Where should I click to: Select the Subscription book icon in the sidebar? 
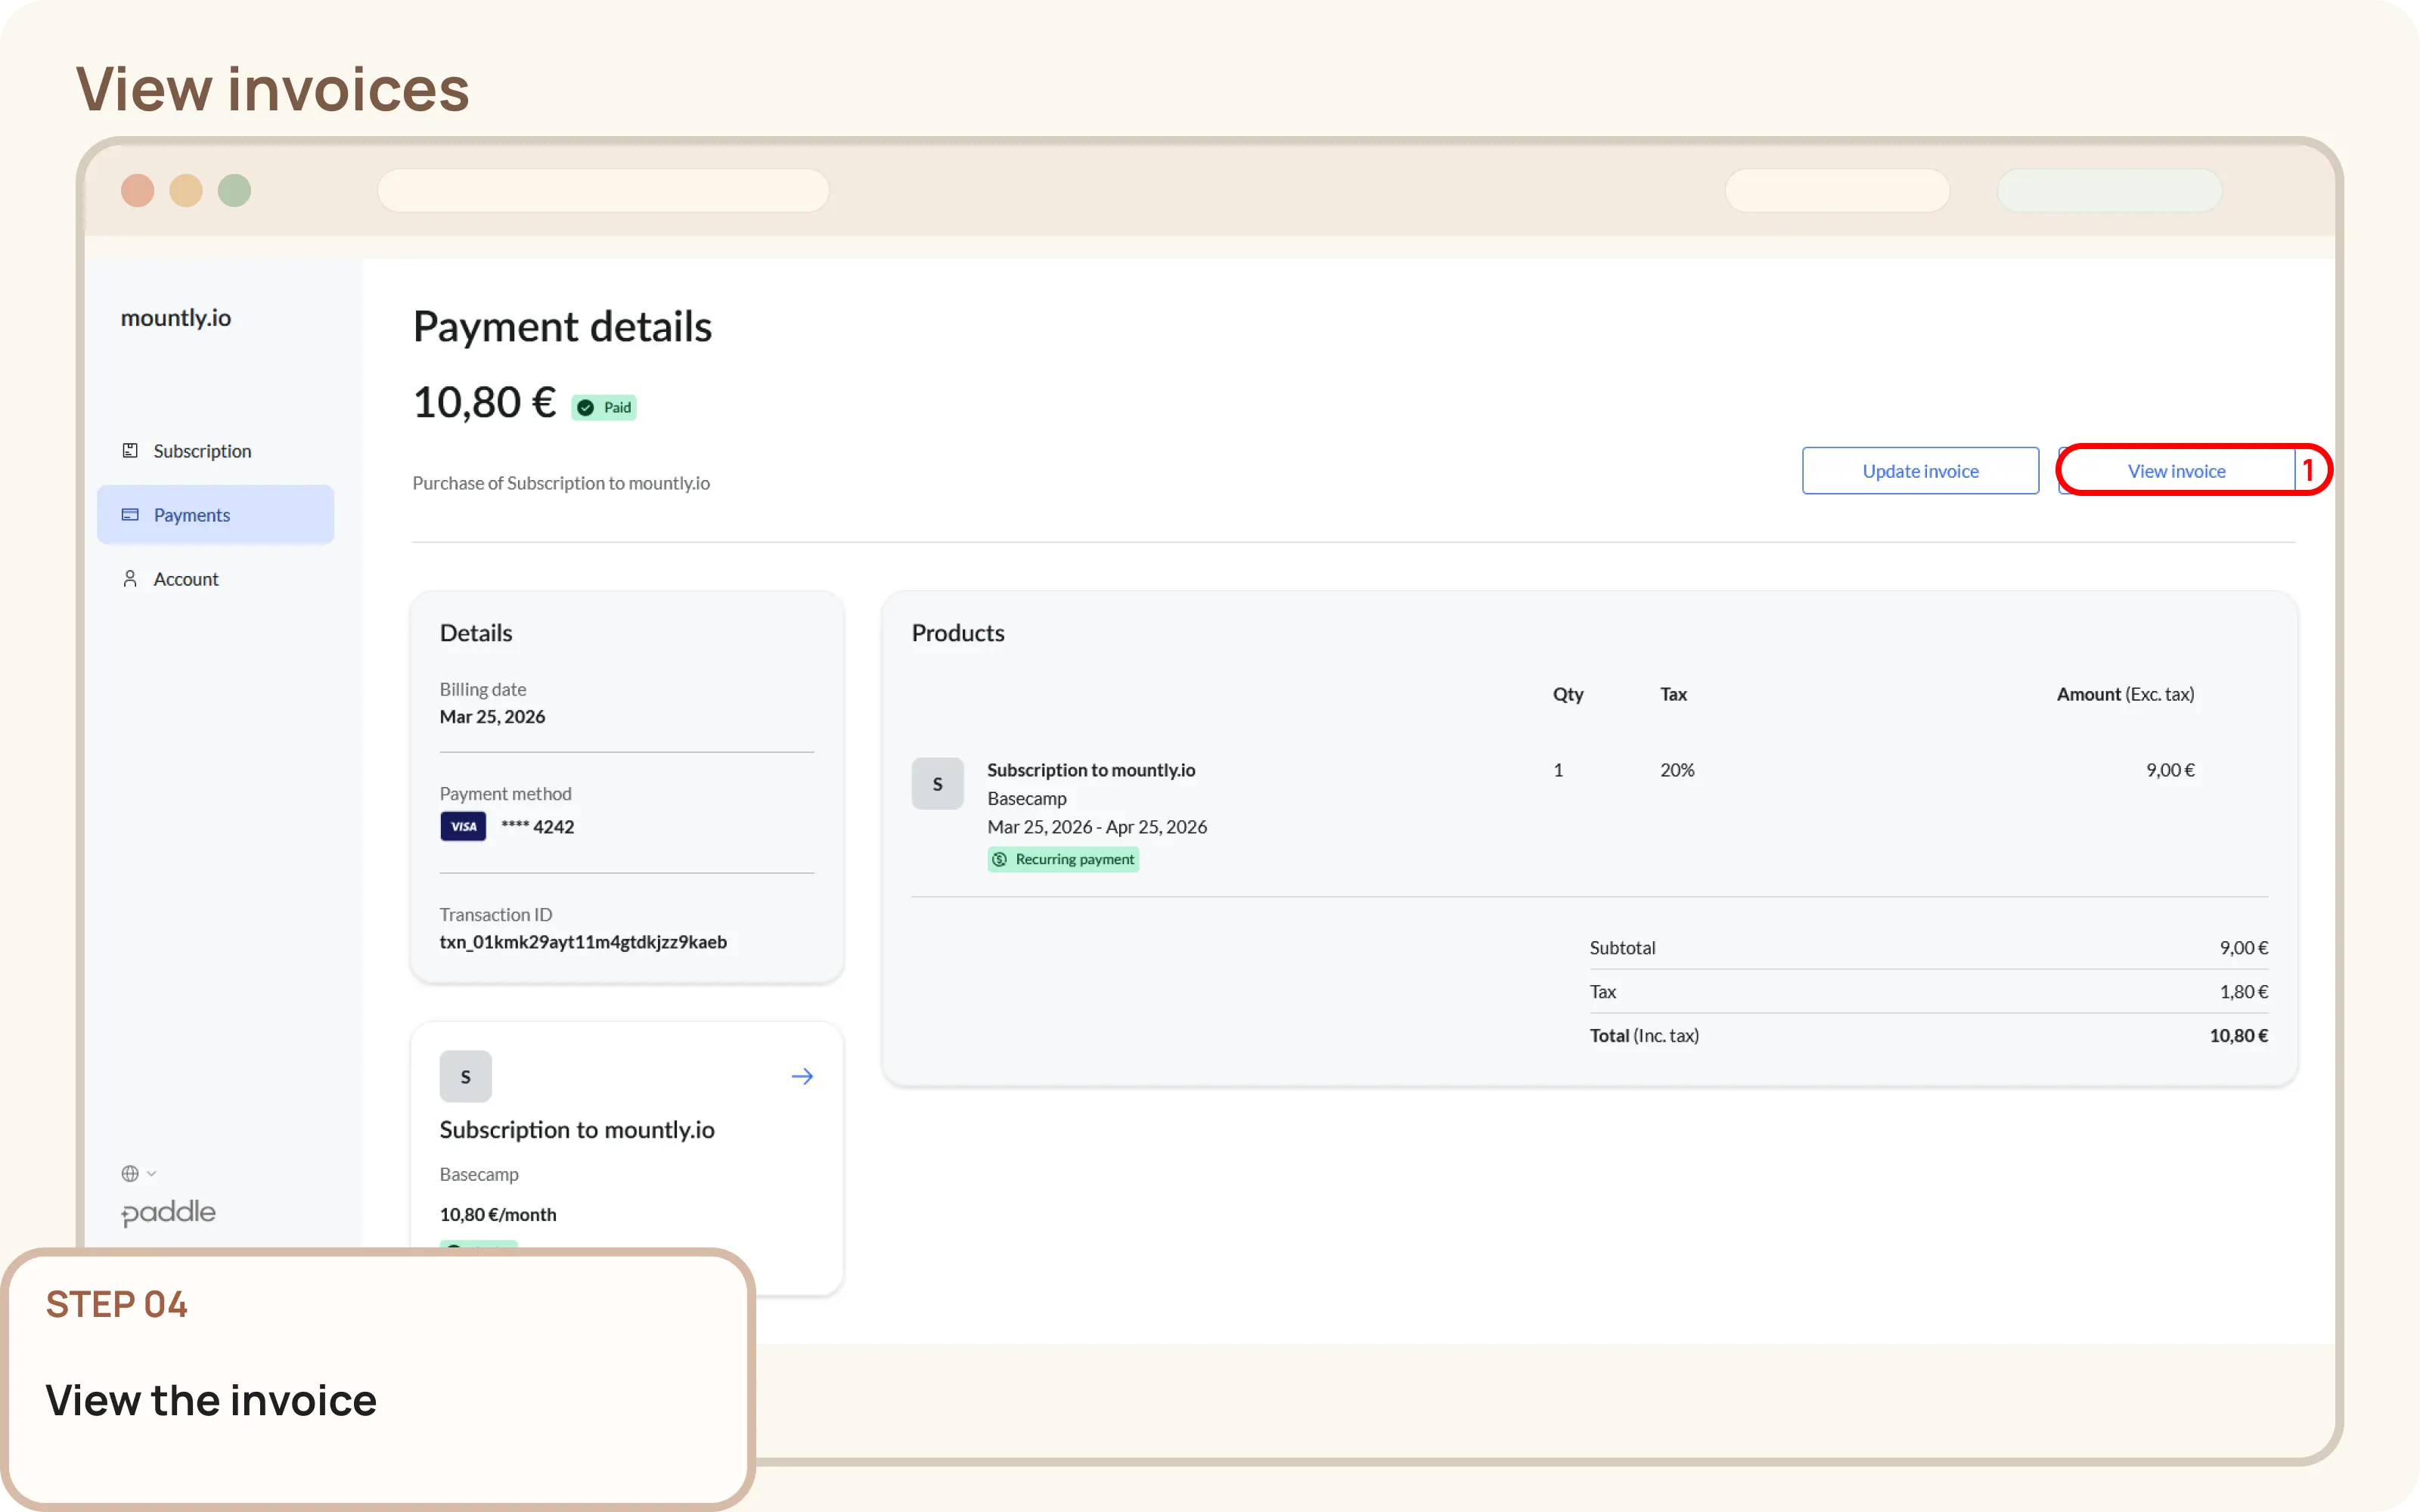coord(130,450)
